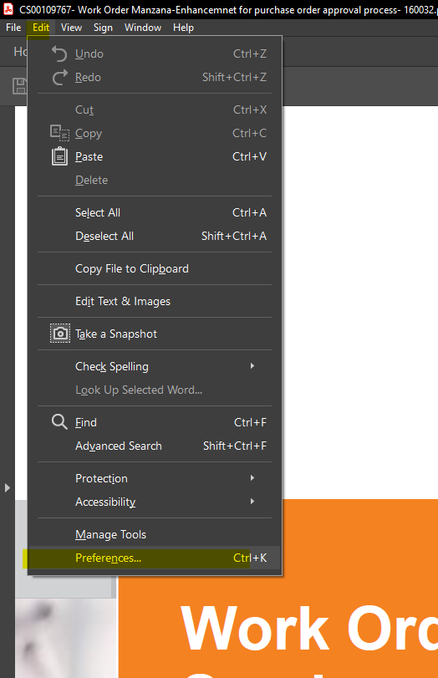The width and height of the screenshot is (438, 678).
Task: Click the save disk icon in toolbar
Action: tap(19, 86)
